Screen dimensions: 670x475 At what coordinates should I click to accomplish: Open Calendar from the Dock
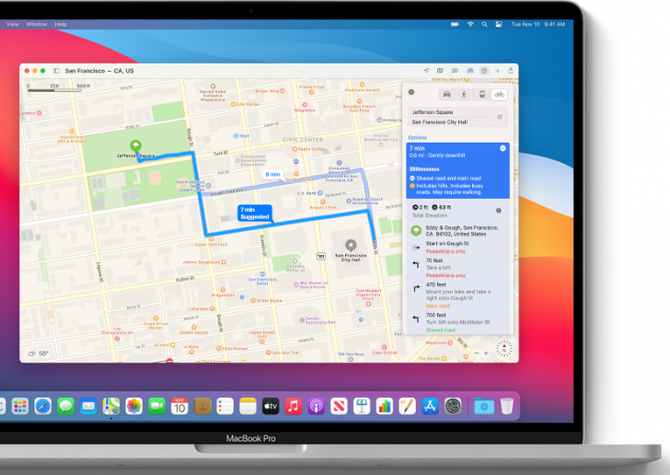click(179, 406)
